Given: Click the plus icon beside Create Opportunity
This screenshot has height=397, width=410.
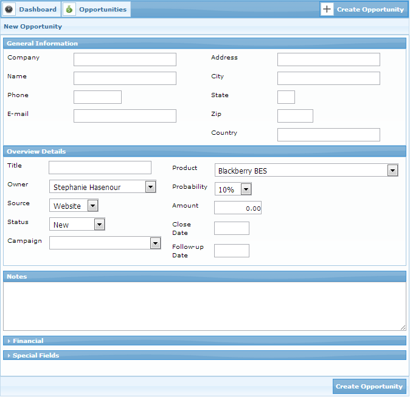Looking at the screenshot, I should tap(327, 9).
